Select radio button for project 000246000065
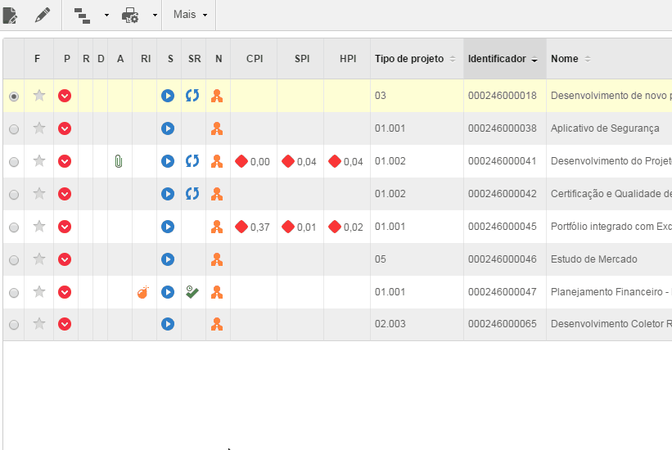The image size is (672, 450). point(13,325)
